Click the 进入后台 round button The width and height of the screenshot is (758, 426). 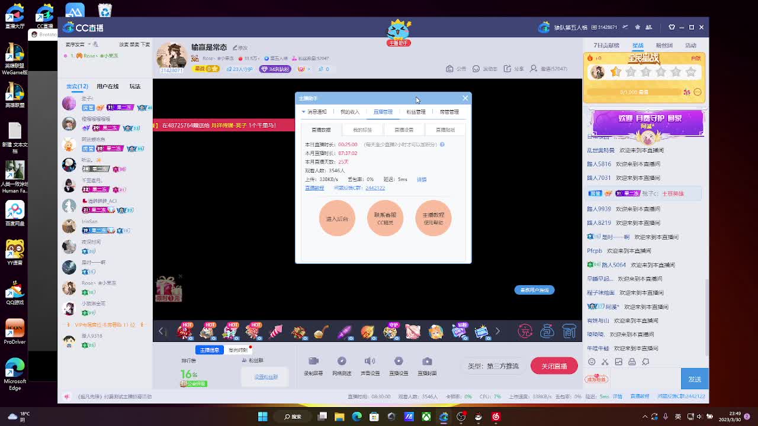coord(337,218)
